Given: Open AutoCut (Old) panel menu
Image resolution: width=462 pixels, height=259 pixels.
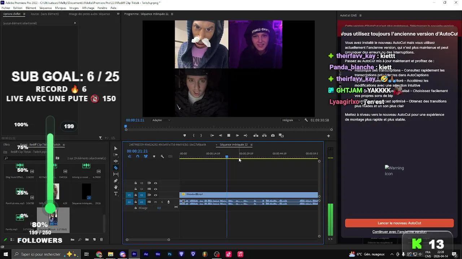Looking at the screenshot, I should [360, 15].
